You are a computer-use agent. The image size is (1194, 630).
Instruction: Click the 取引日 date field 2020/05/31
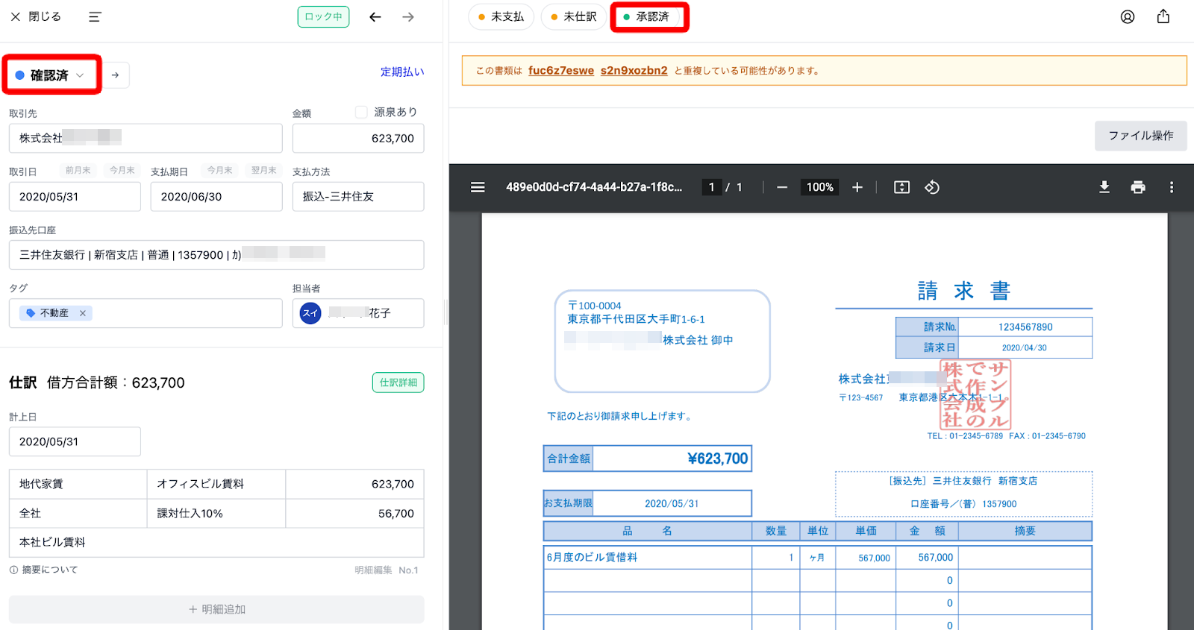pyautogui.click(x=75, y=197)
